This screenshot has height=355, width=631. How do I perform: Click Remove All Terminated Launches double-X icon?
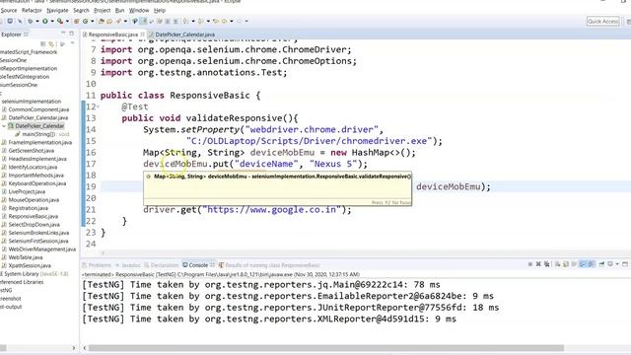tap(547, 264)
